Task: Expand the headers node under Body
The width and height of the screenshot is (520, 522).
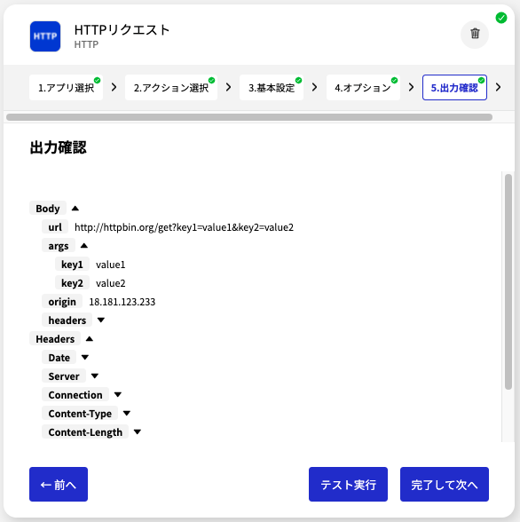Action: click(x=101, y=320)
